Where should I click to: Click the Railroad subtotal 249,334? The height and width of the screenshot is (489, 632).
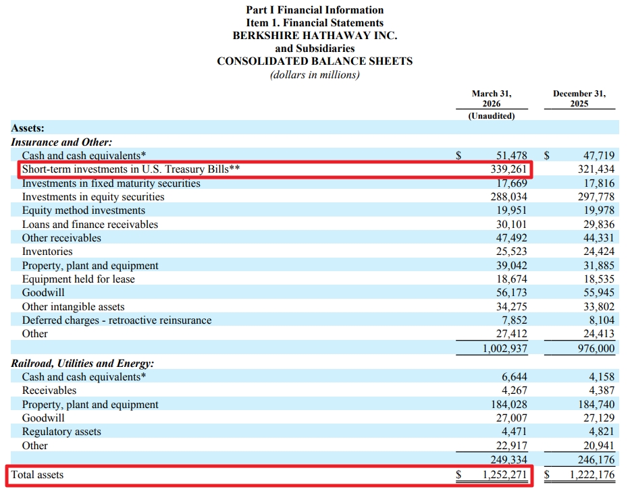pos(508,459)
